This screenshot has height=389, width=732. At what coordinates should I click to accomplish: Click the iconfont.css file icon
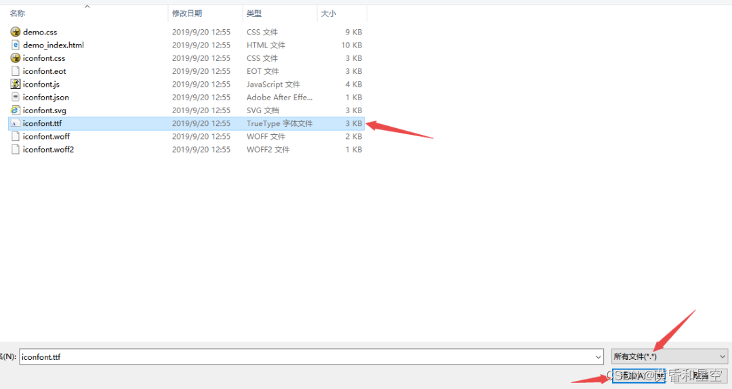(16, 58)
